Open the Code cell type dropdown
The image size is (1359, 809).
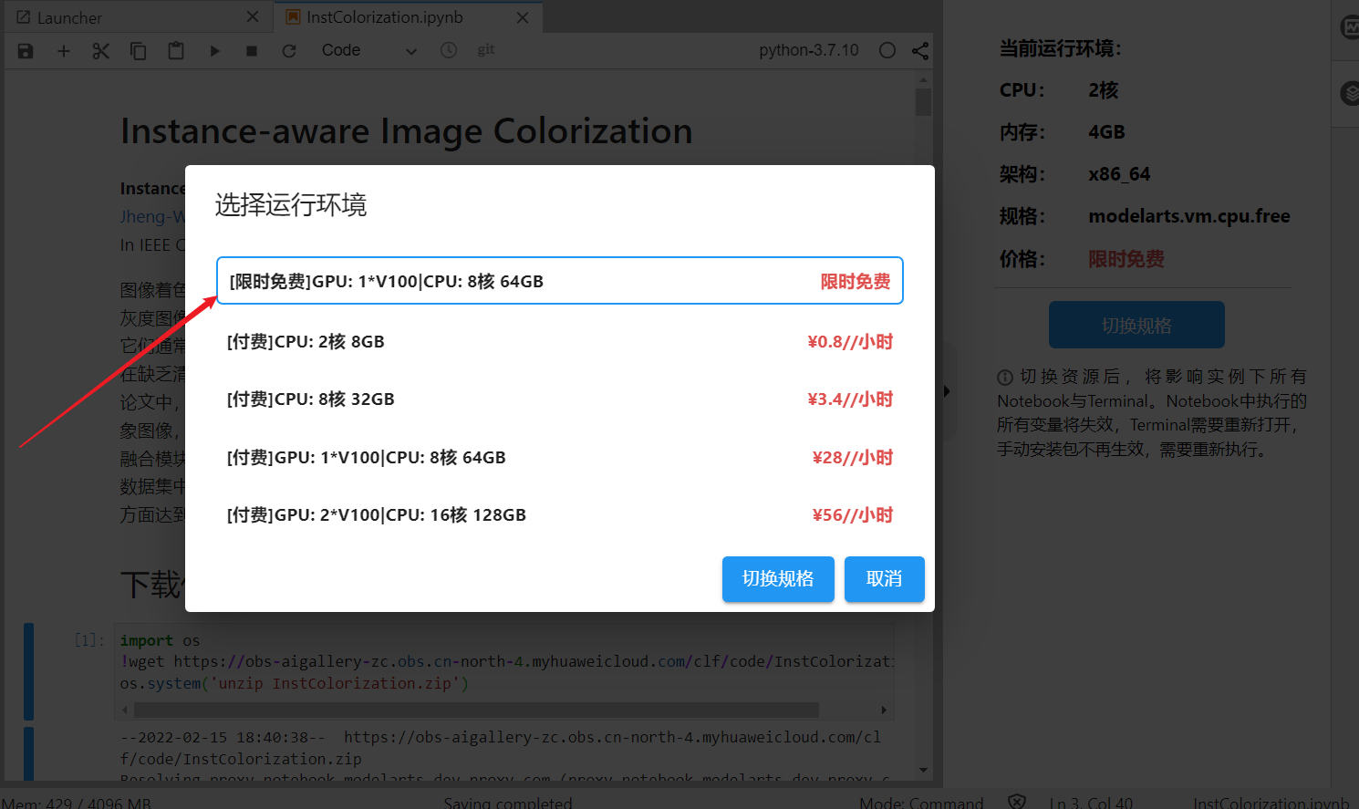tap(368, 51)
